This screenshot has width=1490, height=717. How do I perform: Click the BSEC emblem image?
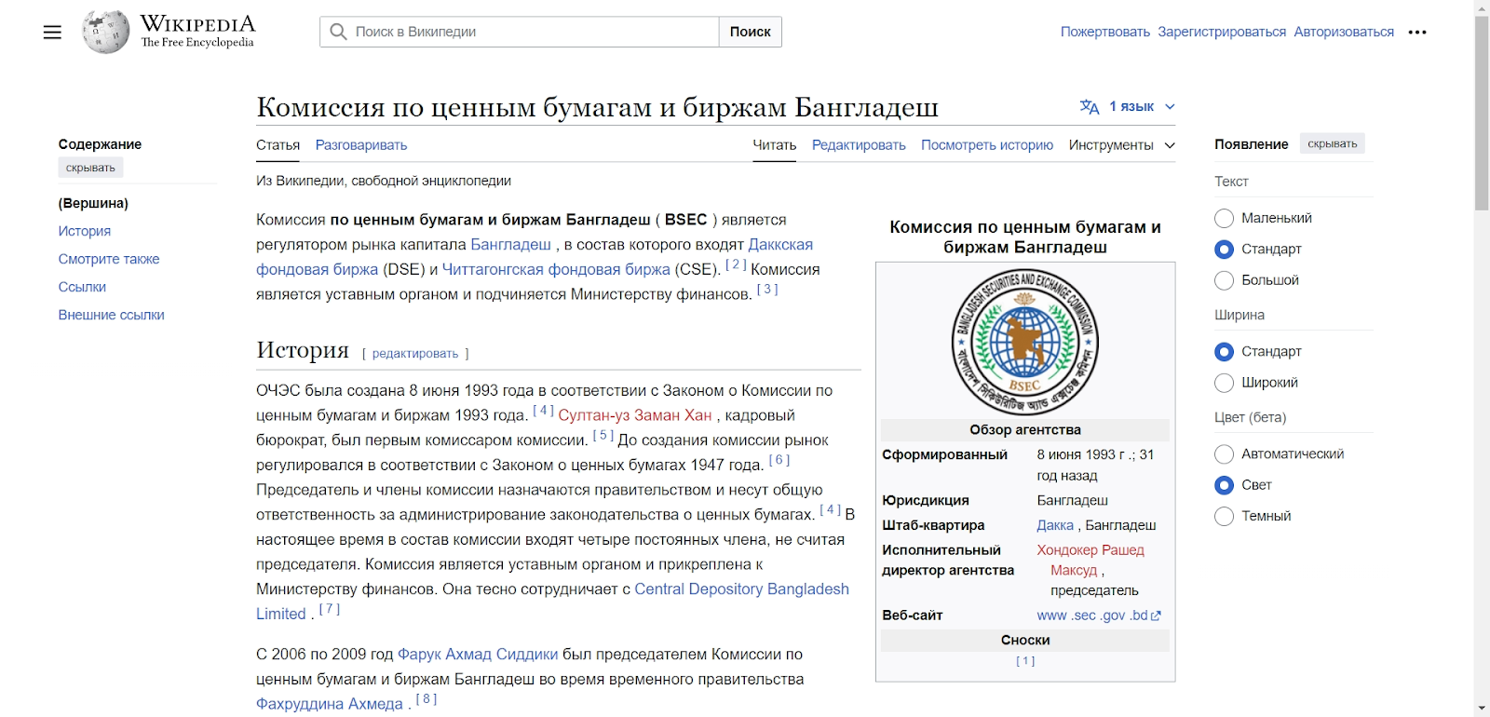click(x=1024, y=342)
